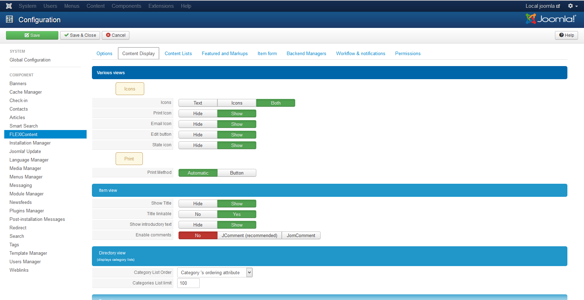Open the settings gear menu
Viewport: 584px width, 300px height.
(x=572, y=6)
